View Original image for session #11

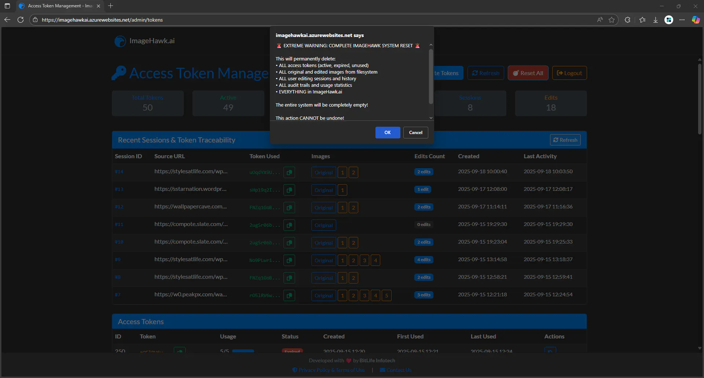pyautogui.click(x=323, y=225)
